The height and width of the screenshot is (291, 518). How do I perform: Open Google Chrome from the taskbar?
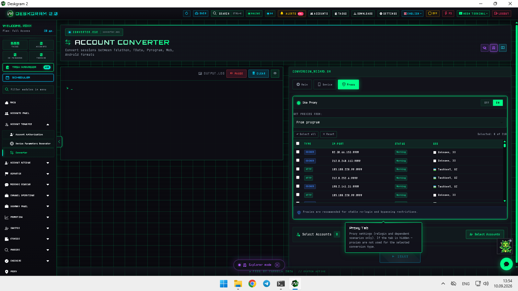coord(252,284)
